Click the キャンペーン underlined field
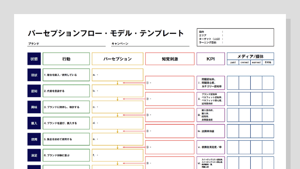 150,44
